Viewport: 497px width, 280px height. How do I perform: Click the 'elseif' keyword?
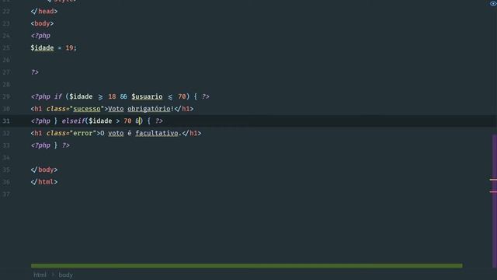(74, 121)
